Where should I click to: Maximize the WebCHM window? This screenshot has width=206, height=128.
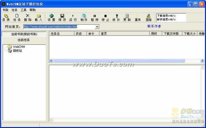pyautogui.click(x=196, y=4)
